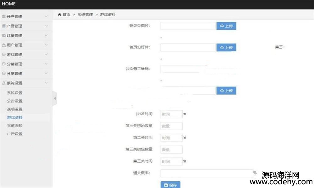Open the 公告设置 submenu item
Image resolution: width=314 pixels, height=188 pixels.
(x=15, y=101)
